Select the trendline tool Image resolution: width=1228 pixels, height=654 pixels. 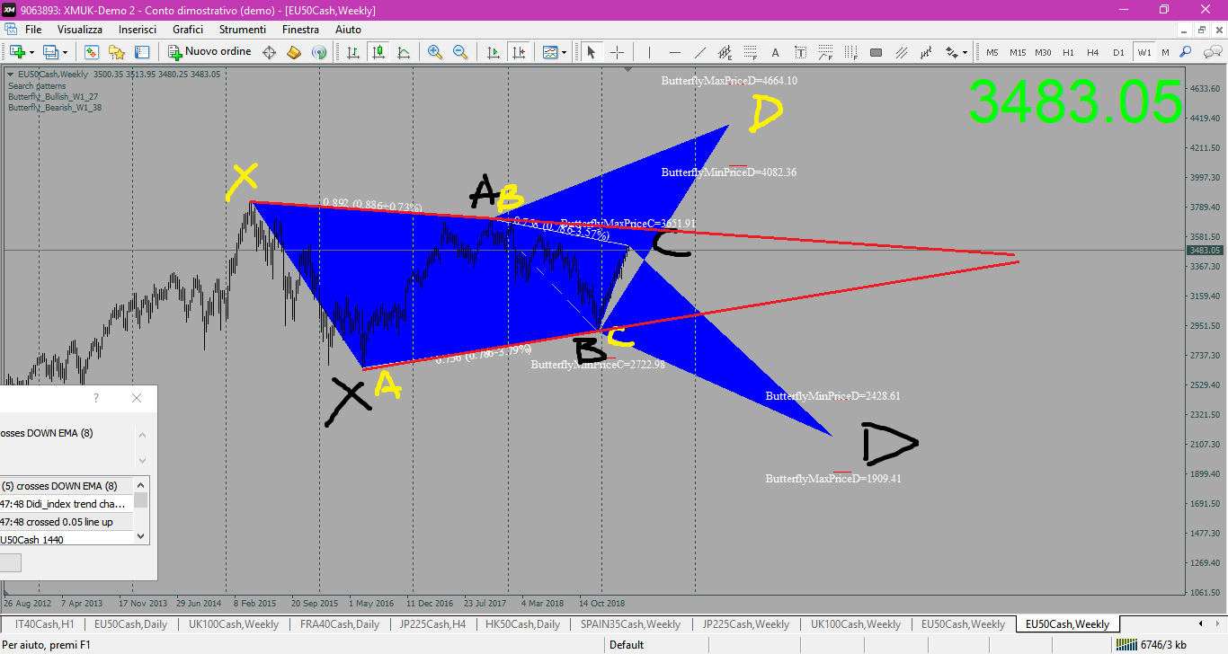[x=699, y=52]
